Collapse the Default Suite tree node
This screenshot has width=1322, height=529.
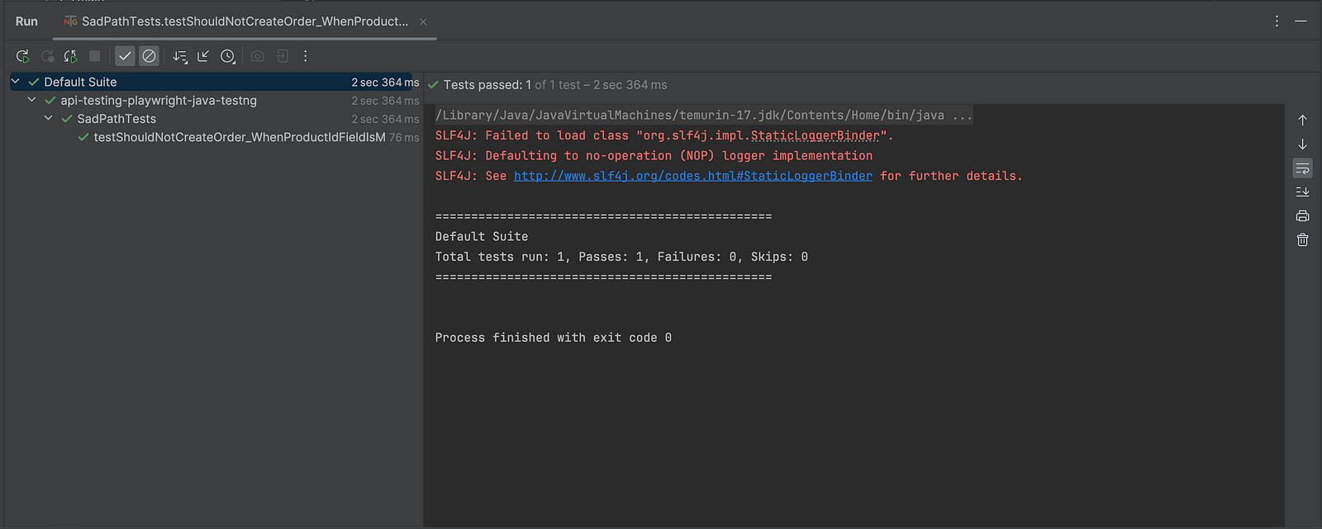pyautogui.click(x=15, y=82)
